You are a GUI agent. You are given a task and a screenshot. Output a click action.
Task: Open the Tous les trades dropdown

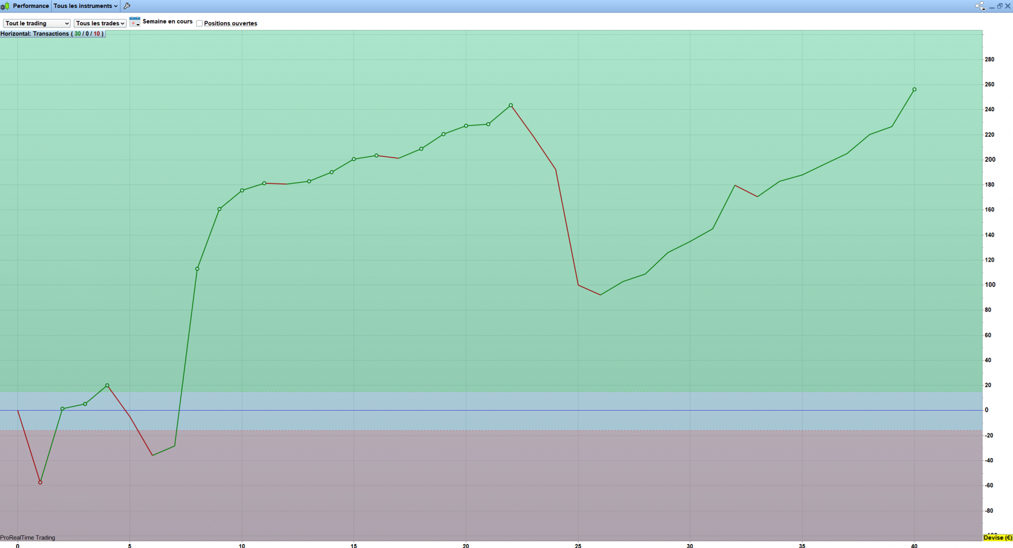(x=100, y=23)
